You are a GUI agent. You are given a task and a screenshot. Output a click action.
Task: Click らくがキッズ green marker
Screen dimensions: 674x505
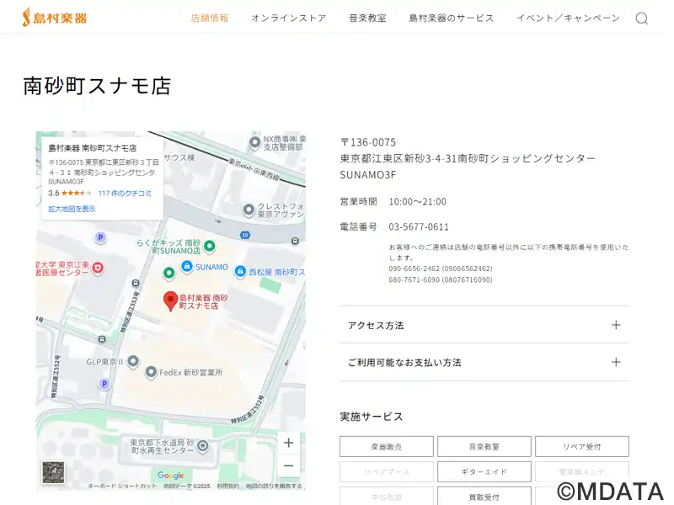coord(209,246)
